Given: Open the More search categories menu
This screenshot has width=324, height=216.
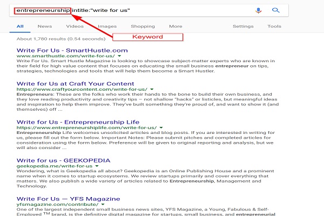Looking at the screenshot, I should pos(175,26).
